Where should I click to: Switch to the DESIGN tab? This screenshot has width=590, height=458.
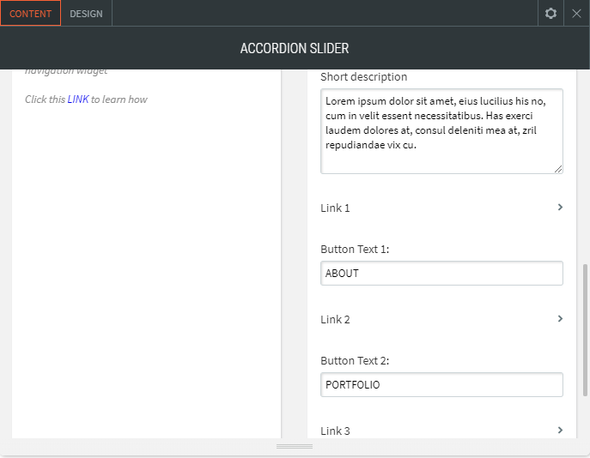coord(86,14)
